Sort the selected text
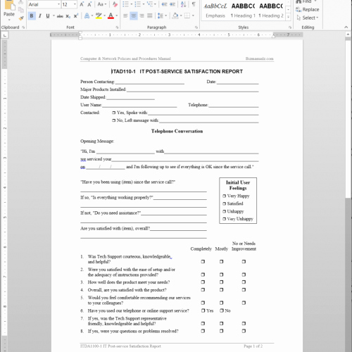This screenshot has width=352, height=352. pos(184,4)
